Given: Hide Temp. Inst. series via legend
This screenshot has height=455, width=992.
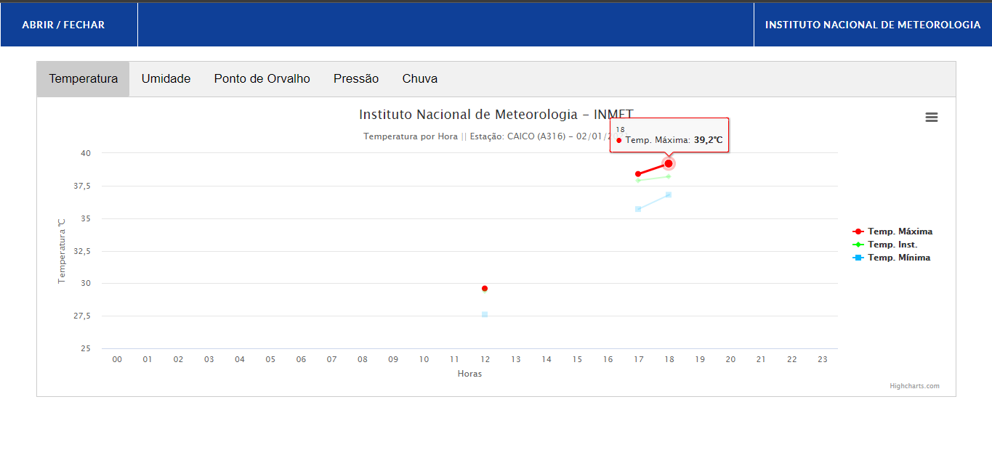Looking at the screenshot, I should point(892,245).
